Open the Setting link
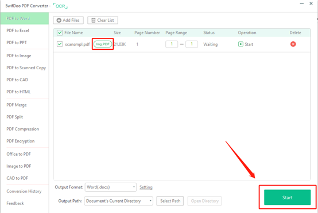This screenshot has width=318, height=213. point(146,187)
